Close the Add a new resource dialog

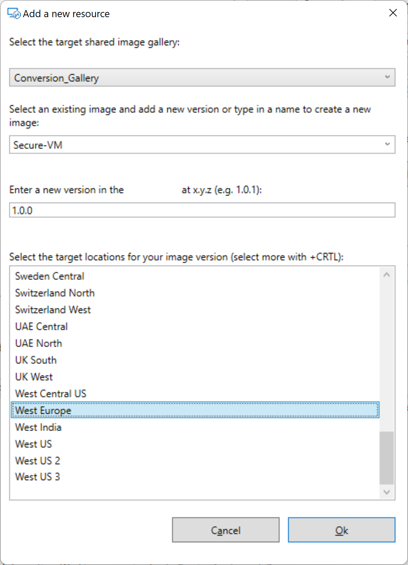coord(393,13)
